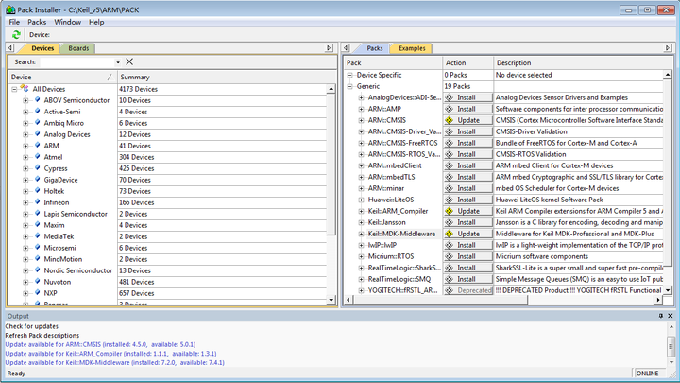The height and width of the screenshot is (383, 680).
Task: Click in the device Search field
Action: coord(77,62)
